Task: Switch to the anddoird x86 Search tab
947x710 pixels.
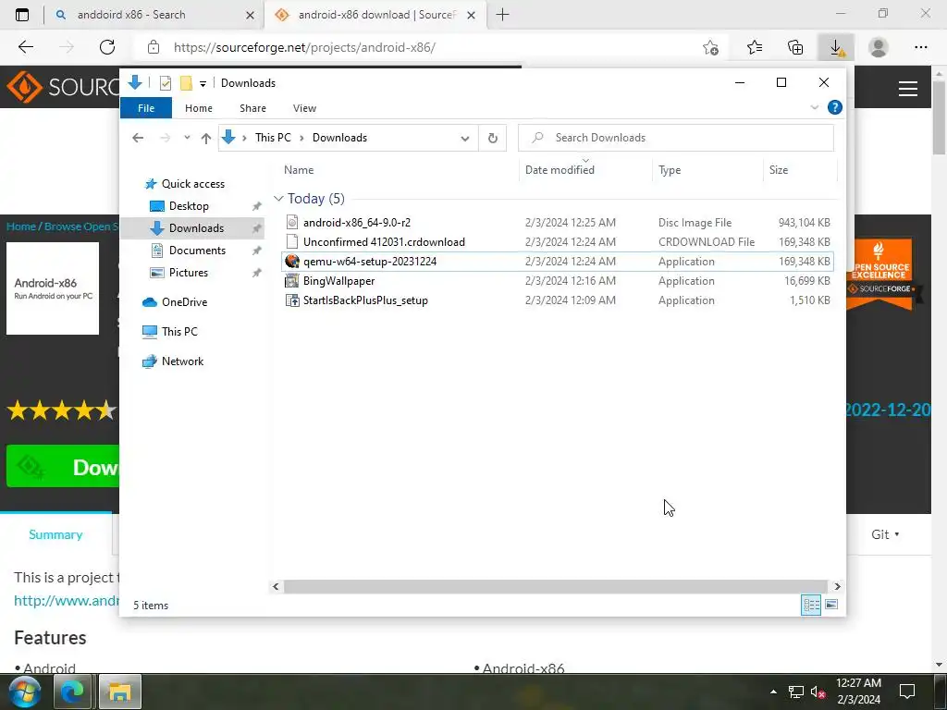Action: point(154,15)
